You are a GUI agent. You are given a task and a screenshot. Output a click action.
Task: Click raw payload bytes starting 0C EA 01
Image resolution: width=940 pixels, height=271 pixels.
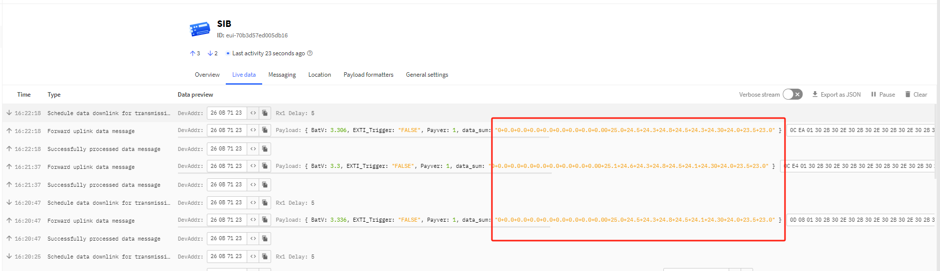pyautogui.click(x=861, y=131)
